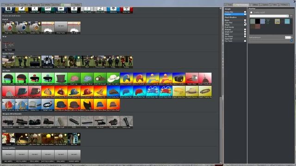Toggle the Toy Town checkbox
Viewport: 296px width, 166px height.
point(245,41)
